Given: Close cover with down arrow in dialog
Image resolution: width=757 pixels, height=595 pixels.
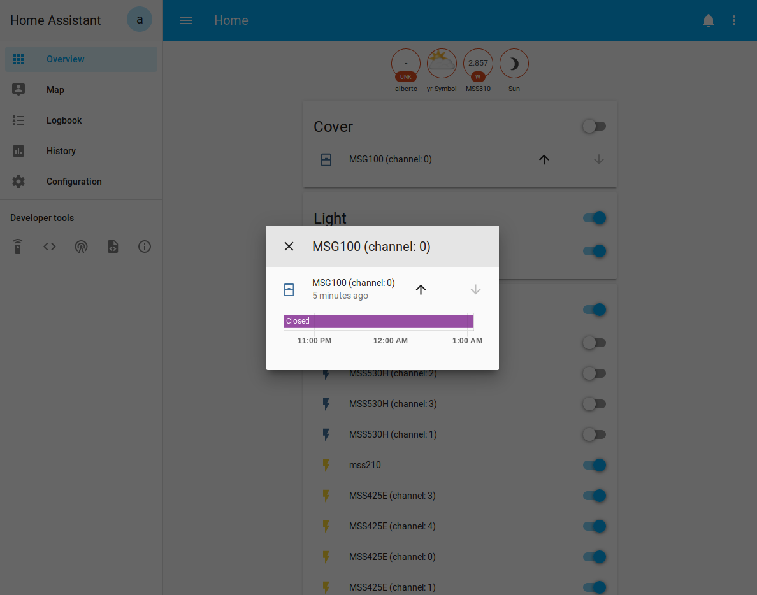Looking at the screenshot, I should [x=475, y=290].
